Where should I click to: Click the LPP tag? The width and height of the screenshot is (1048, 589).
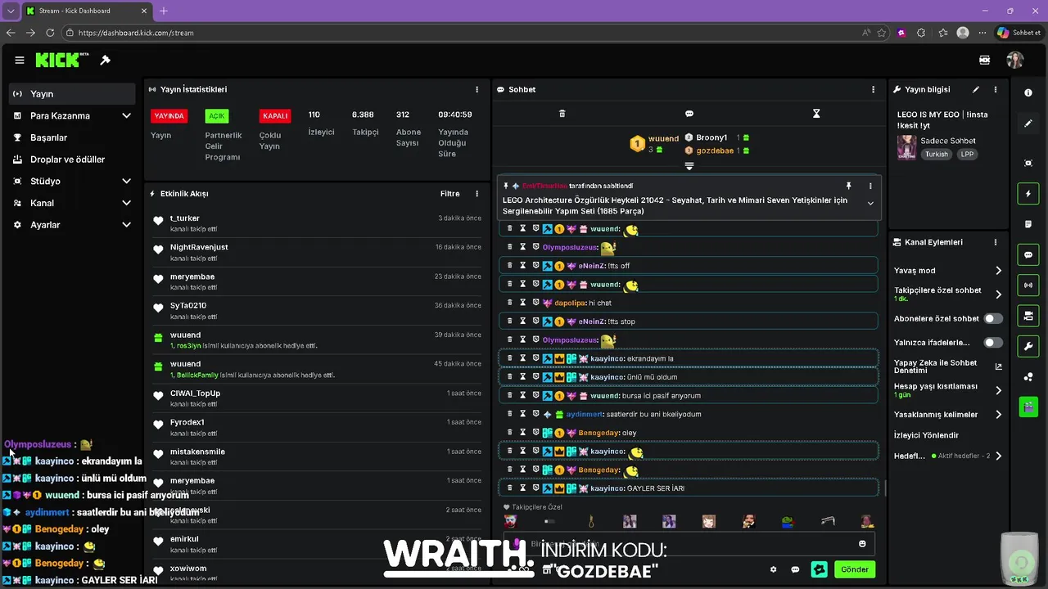967,154
